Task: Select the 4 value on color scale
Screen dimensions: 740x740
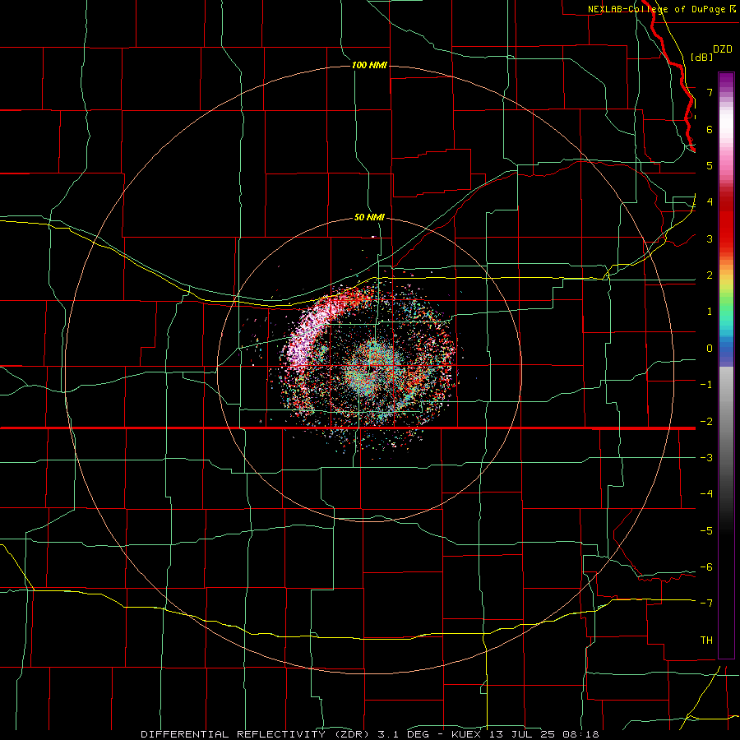Action: (x=710, y=202)
